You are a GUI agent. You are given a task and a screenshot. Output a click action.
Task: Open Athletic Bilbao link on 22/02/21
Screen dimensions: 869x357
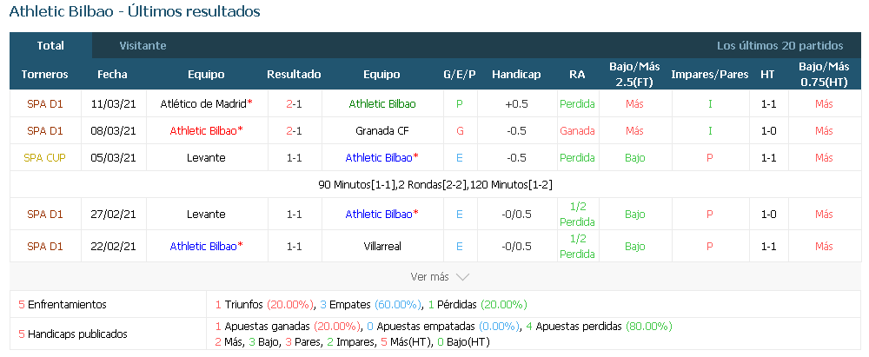pyautogui.click(x=203, y=247)
